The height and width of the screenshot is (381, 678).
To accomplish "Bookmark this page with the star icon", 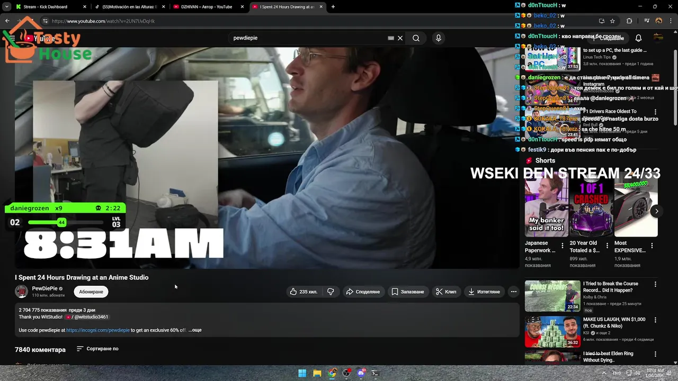I will tap(612, 21).
